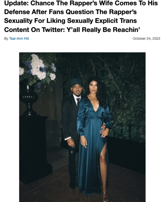Click the October 24, 2022 publish date
The image size is (167, 202).
pos(146,38)
